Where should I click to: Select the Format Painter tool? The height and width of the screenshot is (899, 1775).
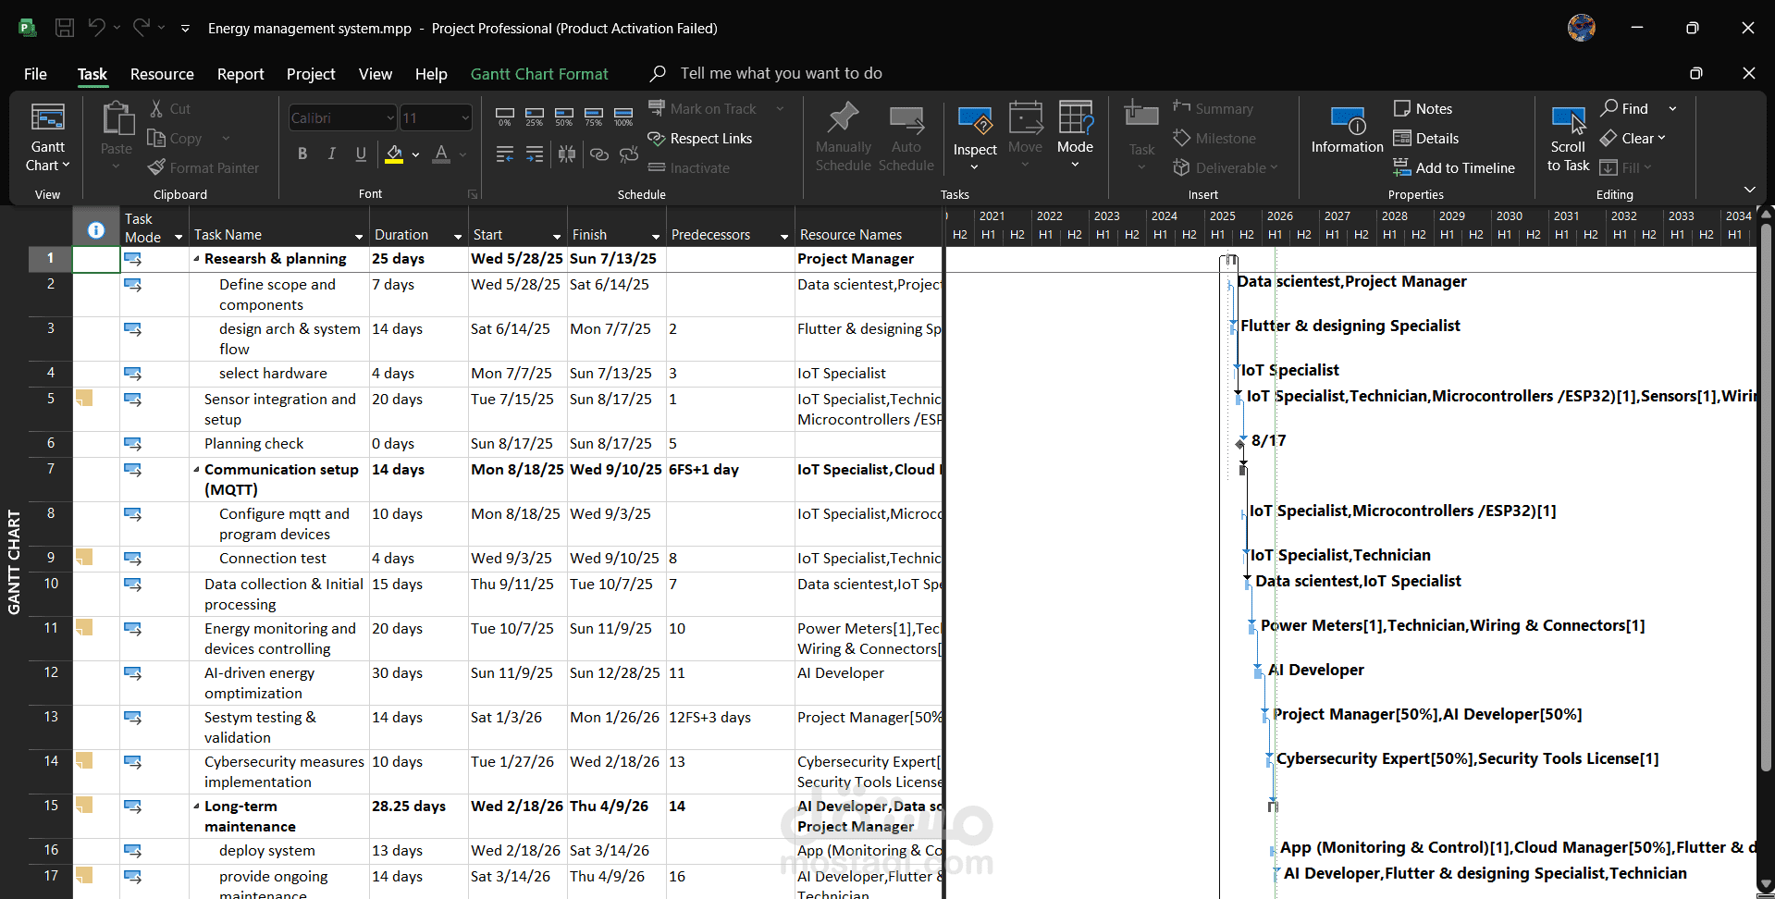pyautogui.click(x=204, y=167)
